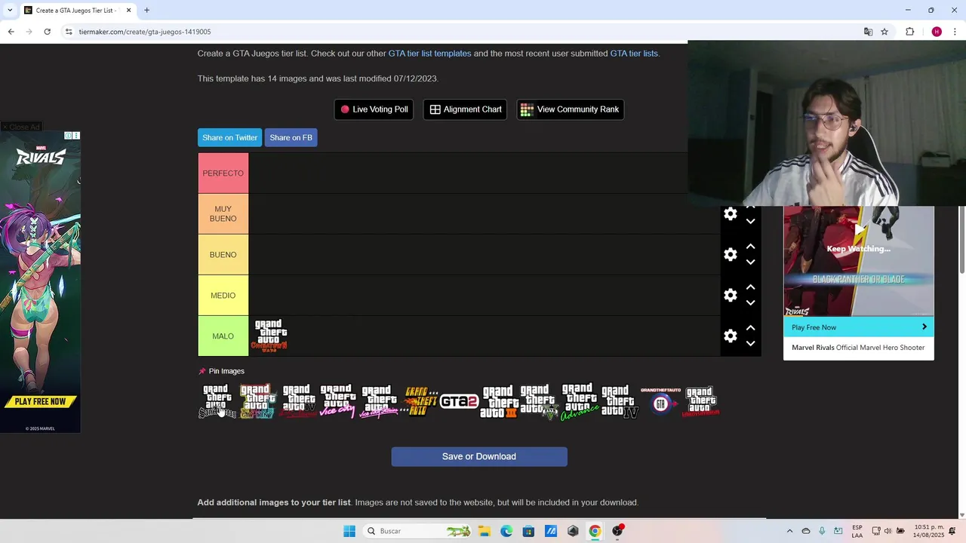Open Microsoft Edge from the taskbar
Viewport: 966px width, 543px height.
click(x=506, y=531)
